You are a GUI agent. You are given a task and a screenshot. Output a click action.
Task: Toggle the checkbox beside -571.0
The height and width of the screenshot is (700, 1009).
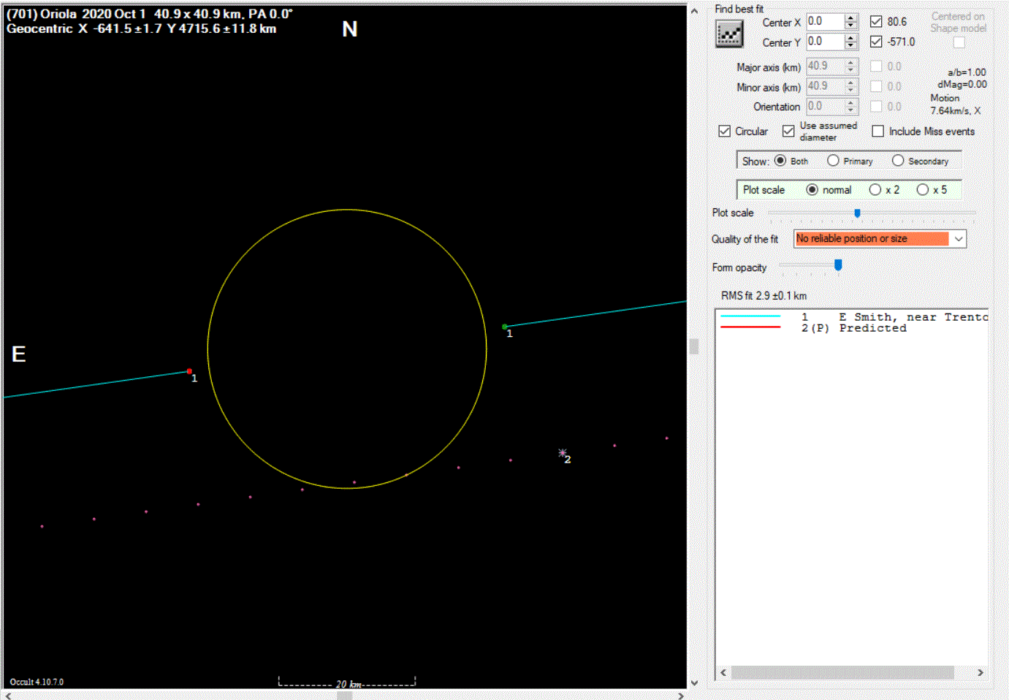pyautogui.click(x=876, y=42)
